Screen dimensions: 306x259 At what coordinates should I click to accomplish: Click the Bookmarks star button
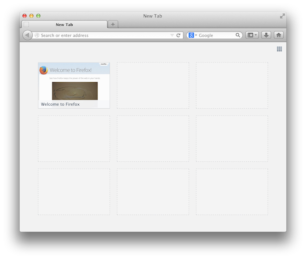(250, 35)
